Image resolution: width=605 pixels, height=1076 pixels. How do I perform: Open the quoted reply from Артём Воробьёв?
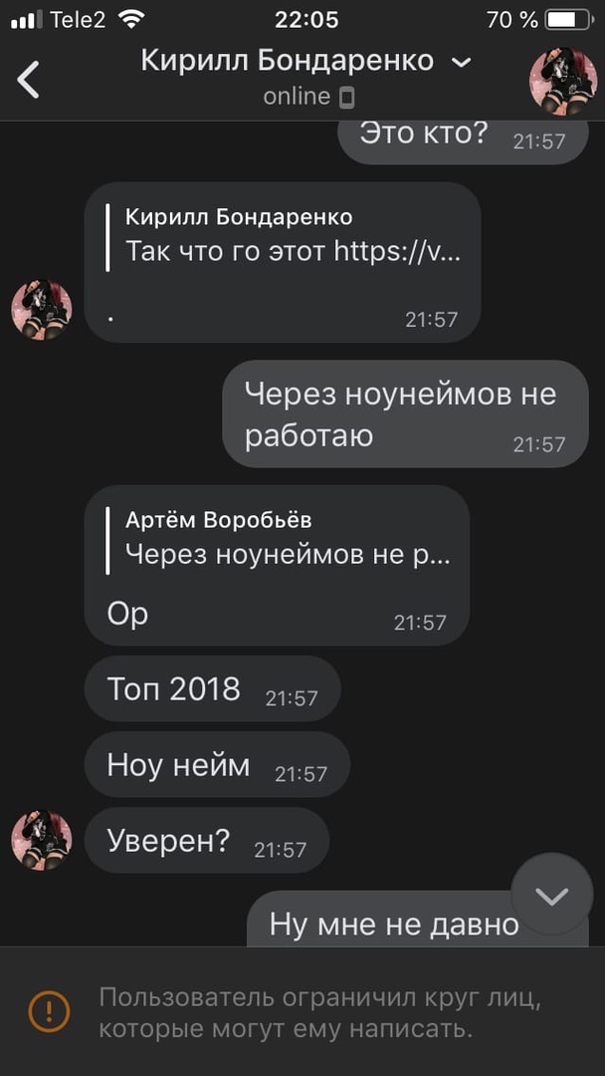point(278,539)
